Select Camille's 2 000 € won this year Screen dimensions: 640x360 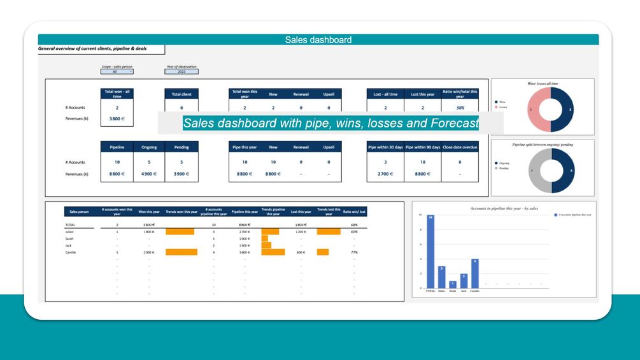coord(149,253)
